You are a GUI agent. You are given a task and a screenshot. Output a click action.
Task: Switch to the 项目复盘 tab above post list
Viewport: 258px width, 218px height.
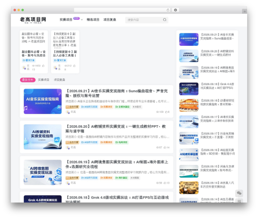(x=59, y=80)
